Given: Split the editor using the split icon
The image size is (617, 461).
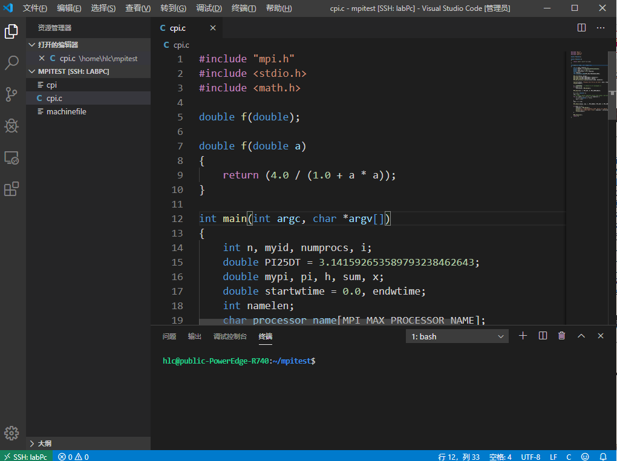Looking at the screenshot, I should coord(581,27).
